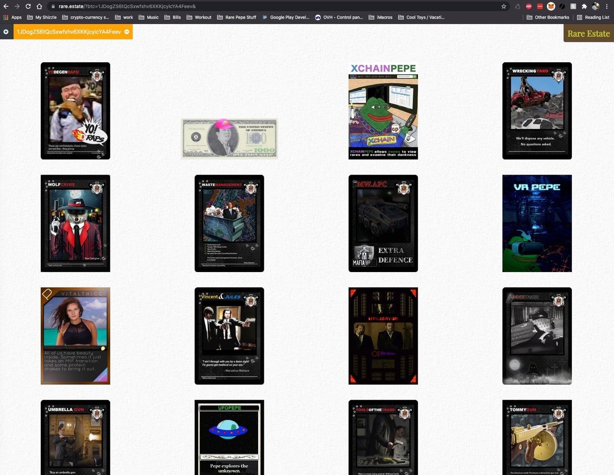Open the WASTEMANAGEMENT card
Viewport: 614px width, 475px height.
coord(229,224)
